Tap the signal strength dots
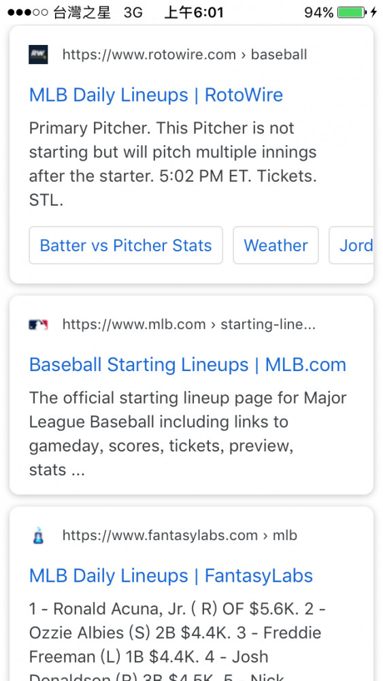This screenshot has height=681, width=383. click(28, 12)
